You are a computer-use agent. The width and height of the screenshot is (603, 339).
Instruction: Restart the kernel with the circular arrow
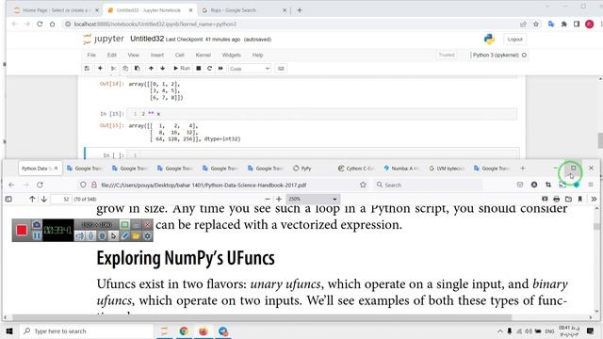tap(209, 69)
